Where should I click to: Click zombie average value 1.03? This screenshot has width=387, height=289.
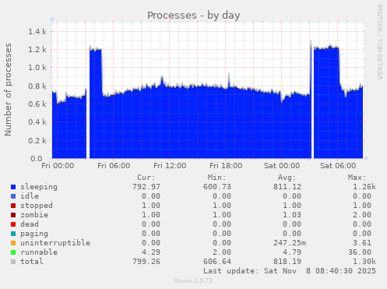coord(292,215)
